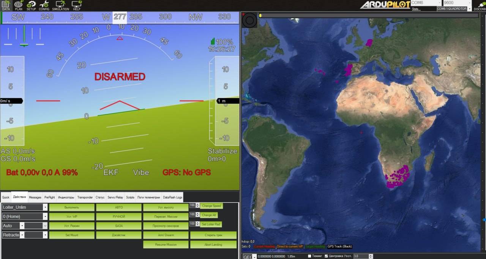Switch to the Scripts tab
The height and width of the screenshot is (259, 486).
click(x=130, y=197)
